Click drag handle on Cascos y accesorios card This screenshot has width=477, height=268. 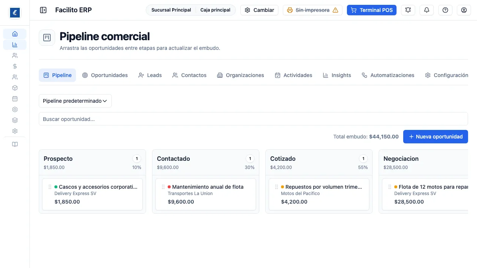coord(50,187)
